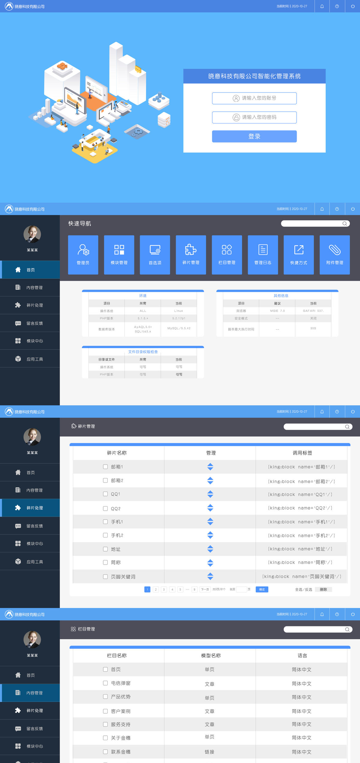Open the 栏目管理 tile in 快速导航
This screenshot has height=763, width=360.
(x=227, y=255)
